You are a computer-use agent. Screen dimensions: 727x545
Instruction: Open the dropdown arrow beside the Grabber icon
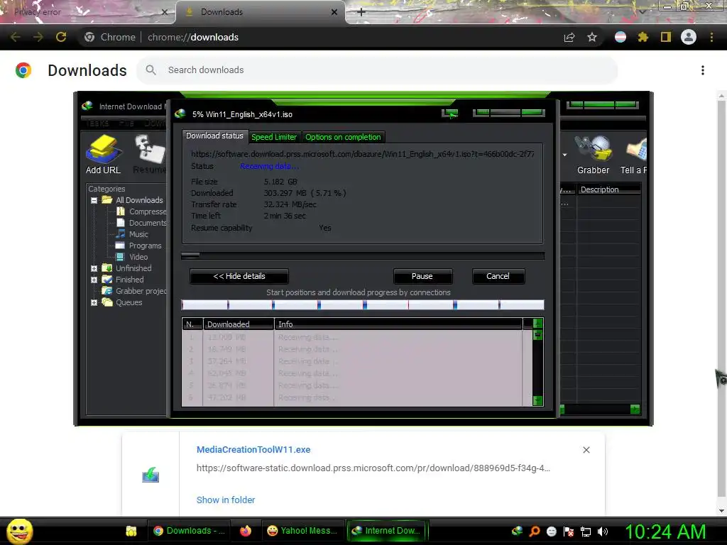click(564, 155)
